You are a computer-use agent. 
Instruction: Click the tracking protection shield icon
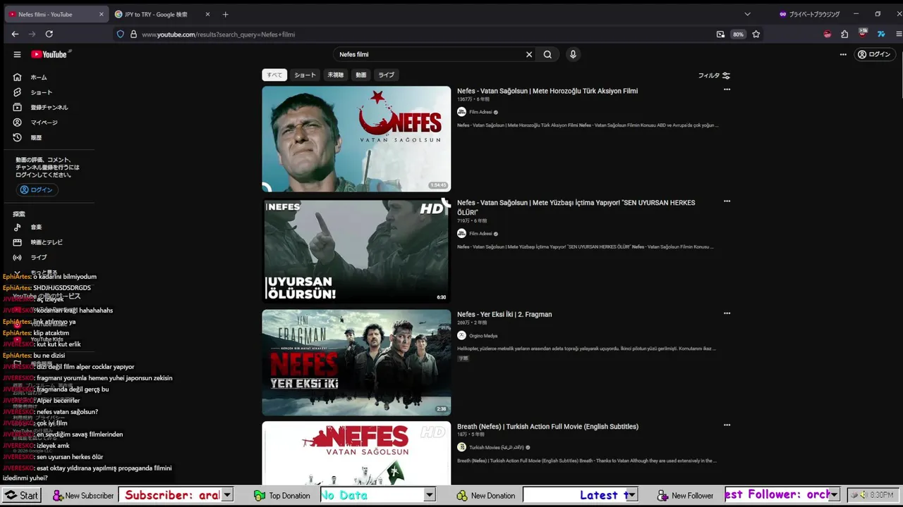click(121, 34)
